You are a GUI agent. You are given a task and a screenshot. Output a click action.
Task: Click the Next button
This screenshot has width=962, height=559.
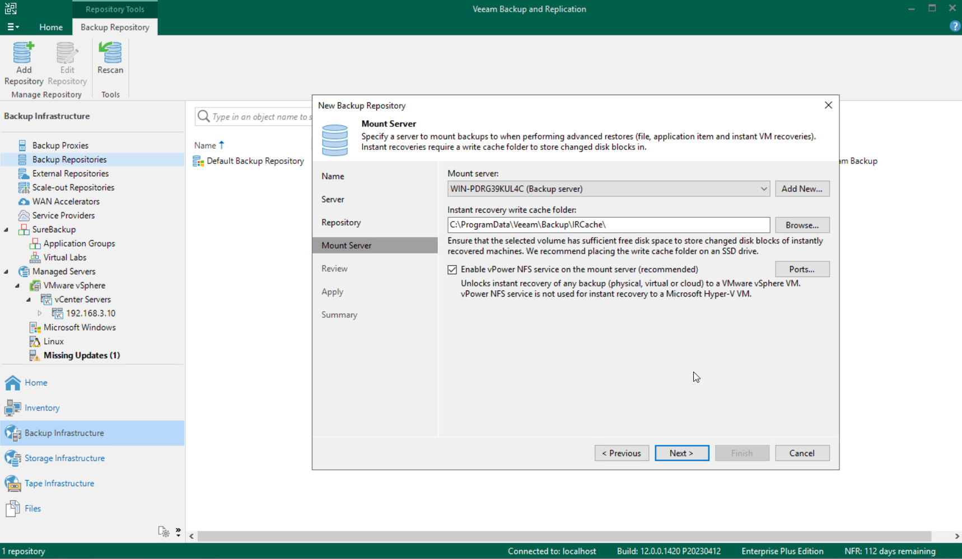pos(681,453)
